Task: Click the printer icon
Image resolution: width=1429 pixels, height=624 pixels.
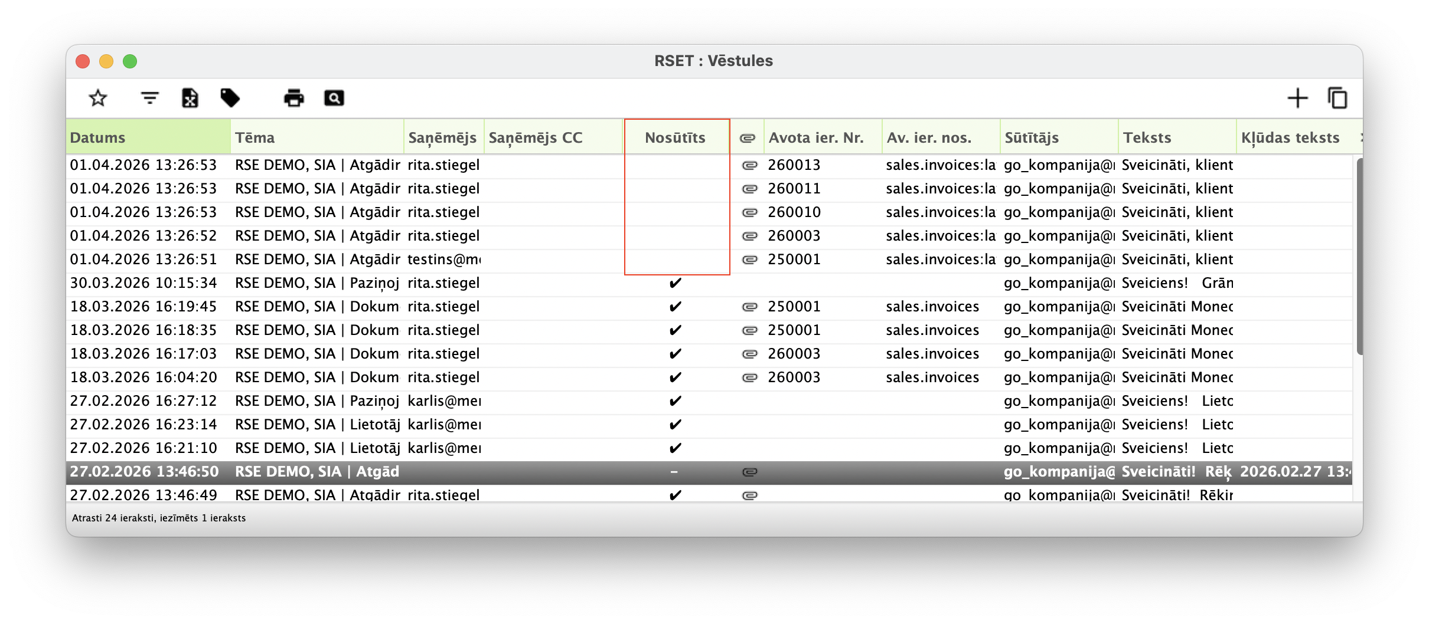Action: click(293, 98)
